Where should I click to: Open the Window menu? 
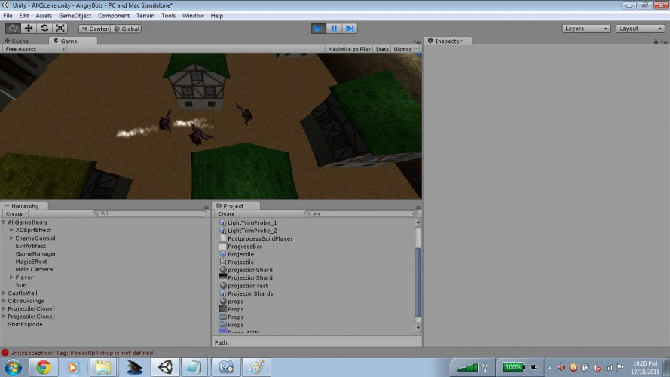[193, 15]
